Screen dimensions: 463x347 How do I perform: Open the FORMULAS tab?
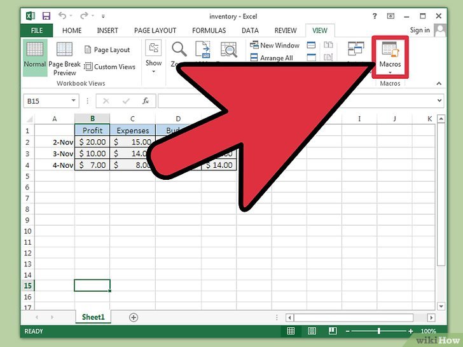pyautogui.click(x=209, y=31)
